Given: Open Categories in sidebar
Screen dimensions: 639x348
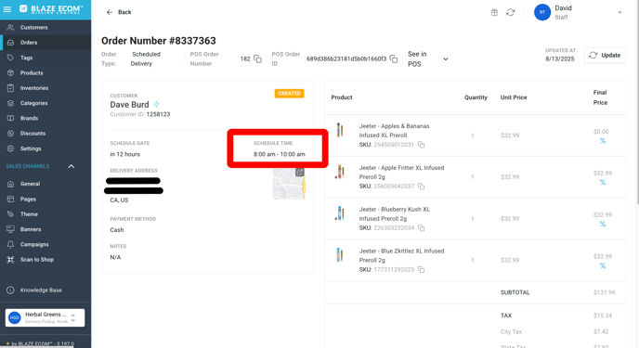Looking at the screenshot, I should point(33,103).
